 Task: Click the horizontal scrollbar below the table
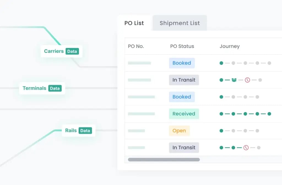click(x=164, y=160)
